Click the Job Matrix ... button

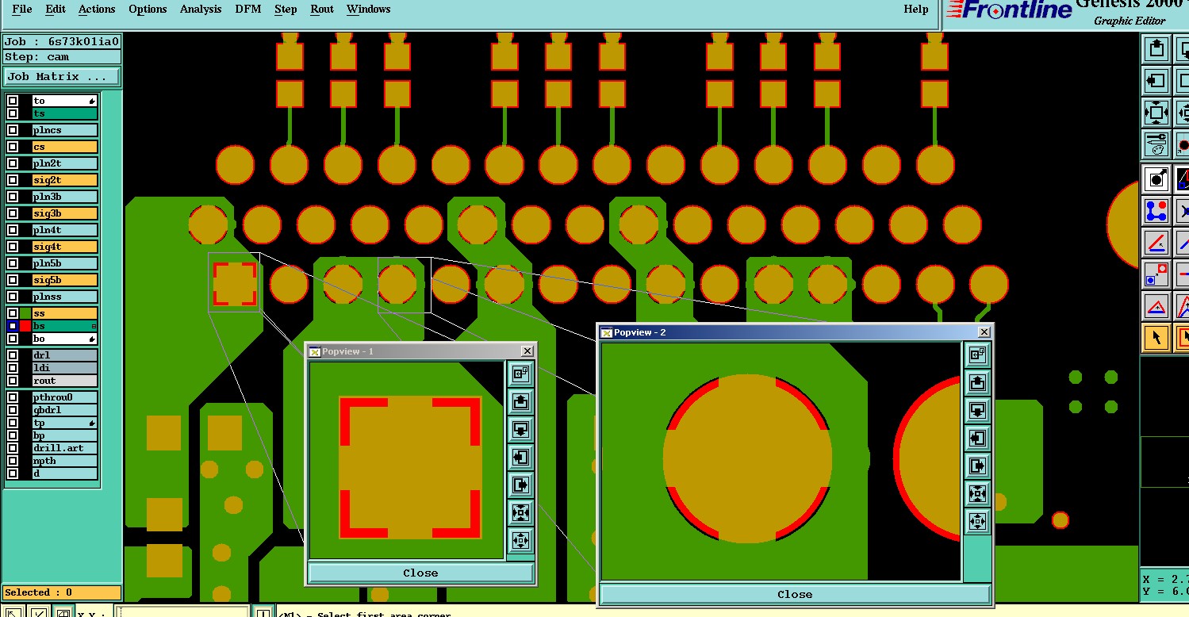(62, 77)
